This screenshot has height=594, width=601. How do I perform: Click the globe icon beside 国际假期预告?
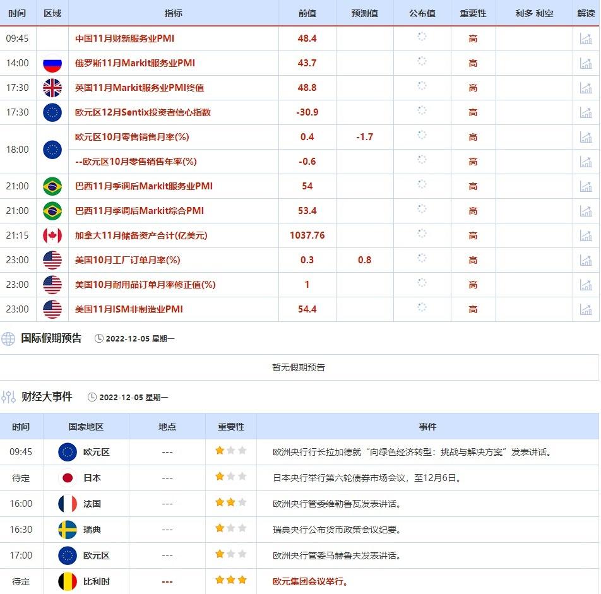click(x=8, y=338)
